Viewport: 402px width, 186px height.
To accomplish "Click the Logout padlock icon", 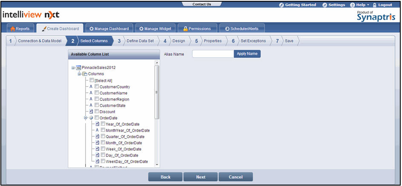I will pyautogui.click(x=375, y=5).
